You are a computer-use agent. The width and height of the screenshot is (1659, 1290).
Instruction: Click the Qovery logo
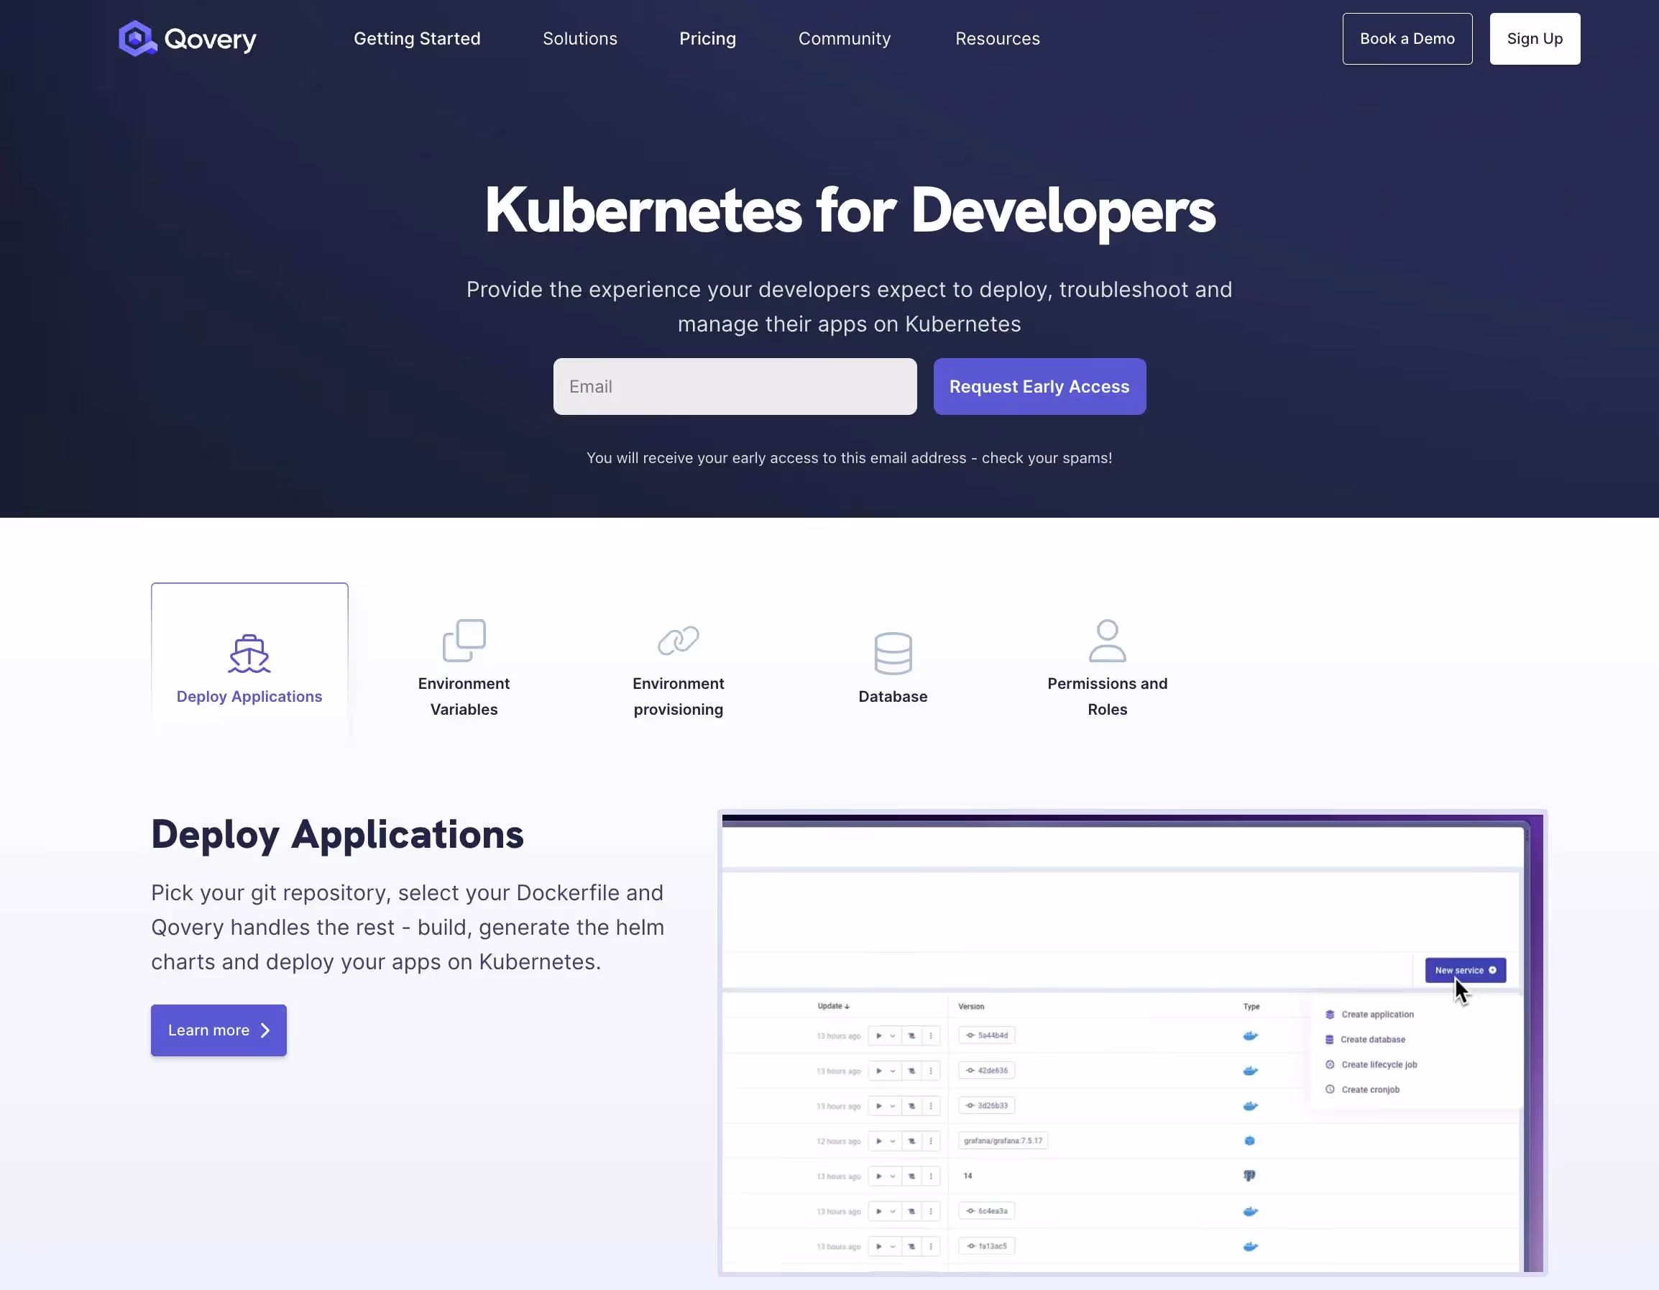point(187,38)
